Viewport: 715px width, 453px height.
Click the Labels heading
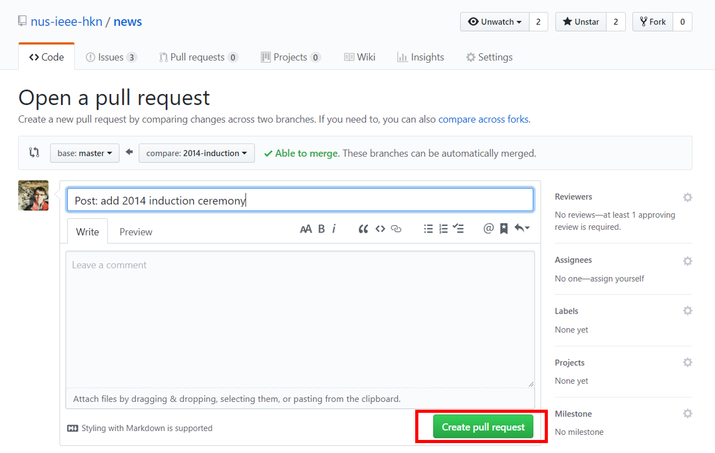567,311
